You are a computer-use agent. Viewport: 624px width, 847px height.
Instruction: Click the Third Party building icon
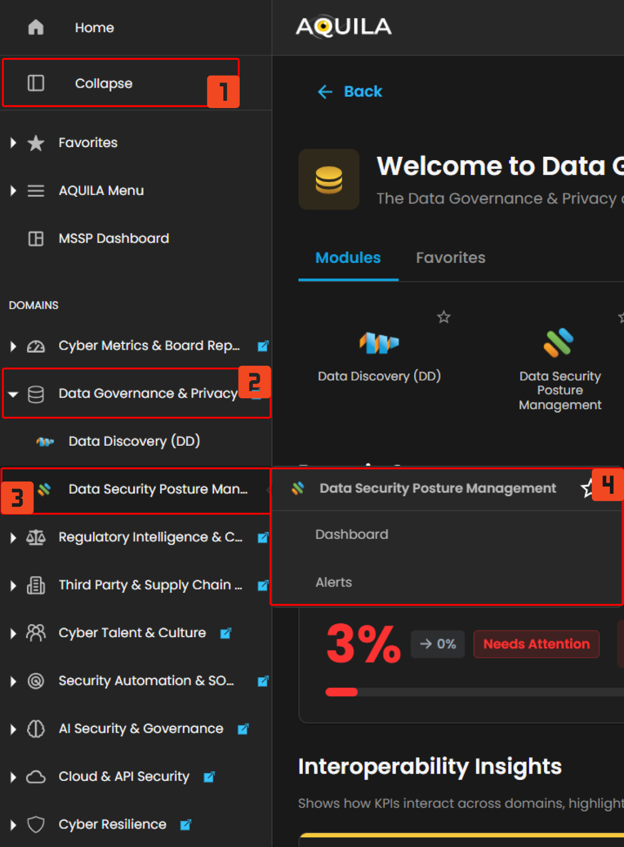tap(36, 585)
